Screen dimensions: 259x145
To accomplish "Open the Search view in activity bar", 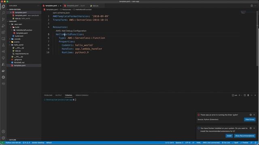I will (3, 13).
